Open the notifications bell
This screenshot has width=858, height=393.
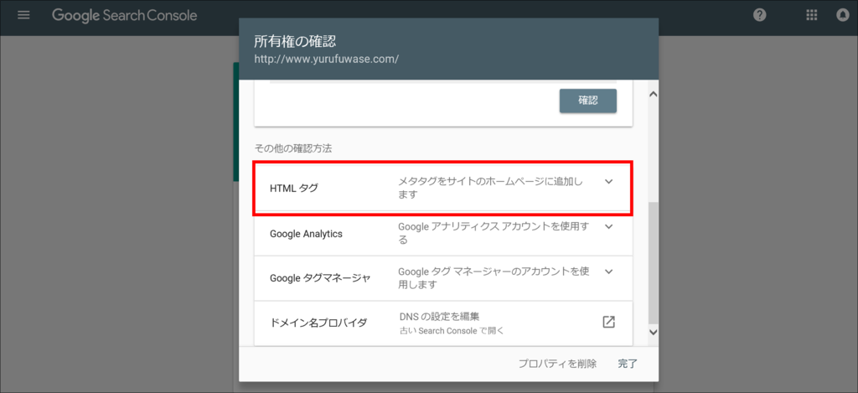(x=843, y=15)
